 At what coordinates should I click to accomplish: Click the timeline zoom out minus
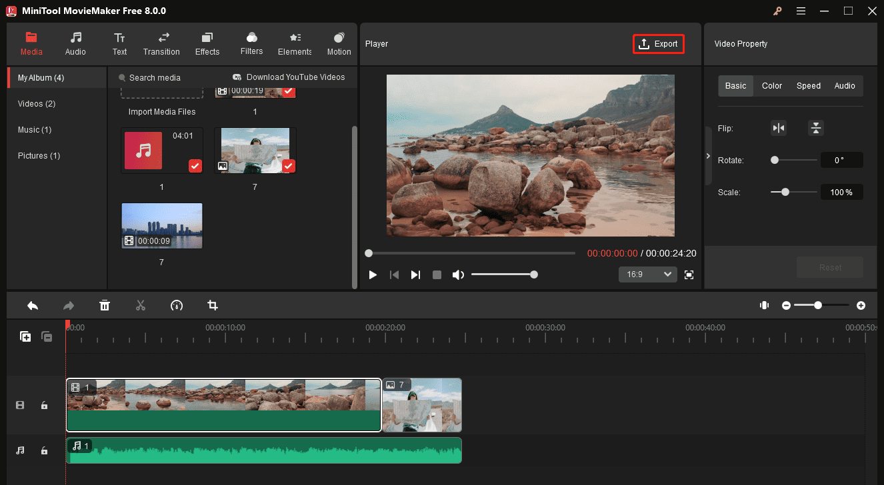(x=787, y=305)
